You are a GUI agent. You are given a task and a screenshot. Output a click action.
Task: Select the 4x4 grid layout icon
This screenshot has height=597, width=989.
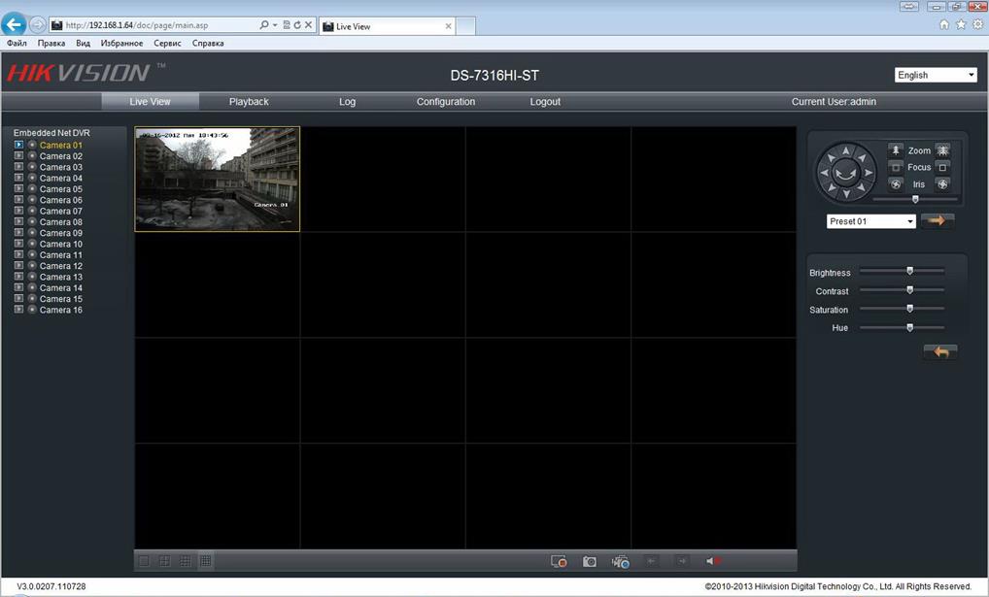206,561
